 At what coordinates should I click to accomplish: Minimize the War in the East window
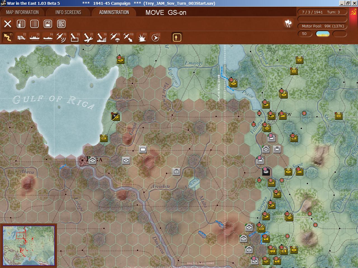point(342,3)
